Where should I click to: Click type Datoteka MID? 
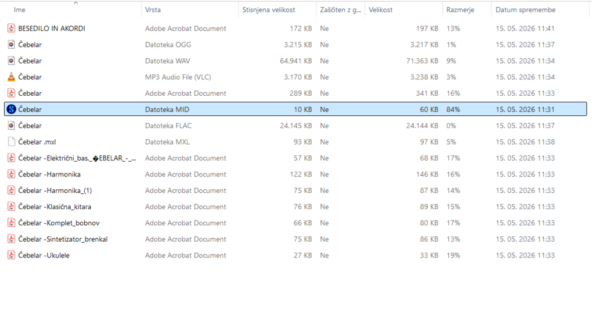(167, 109)
